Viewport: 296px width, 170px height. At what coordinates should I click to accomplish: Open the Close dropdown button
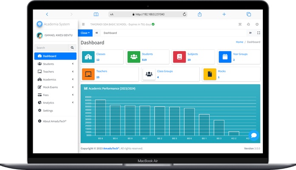[x=85, y=33]
